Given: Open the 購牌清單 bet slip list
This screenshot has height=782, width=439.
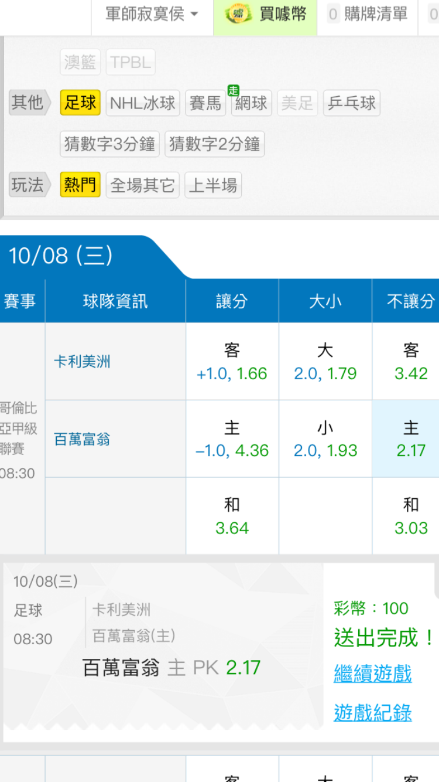Looking at the screenshot, I should coord(368,15).
